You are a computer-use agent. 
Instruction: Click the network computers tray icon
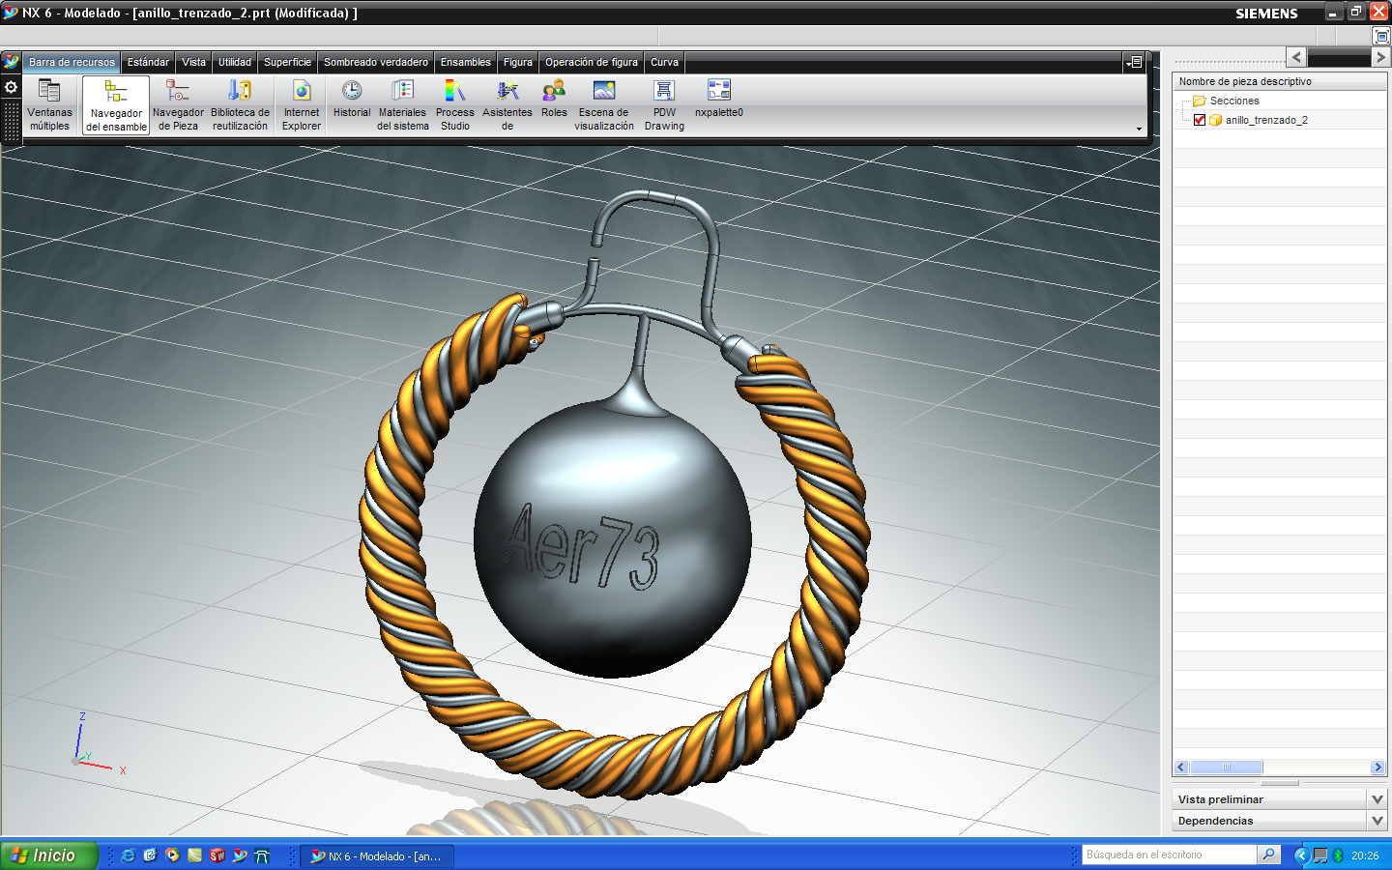[1320, 855]
